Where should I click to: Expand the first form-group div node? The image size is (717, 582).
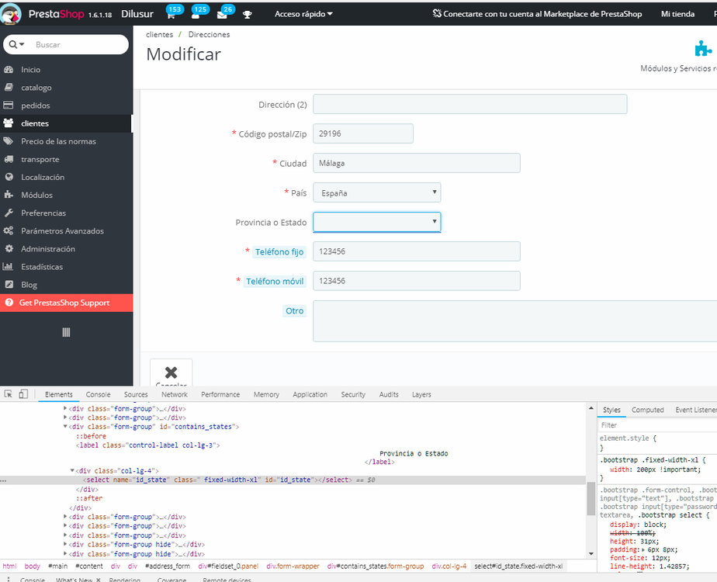click(x=65, y=408)
